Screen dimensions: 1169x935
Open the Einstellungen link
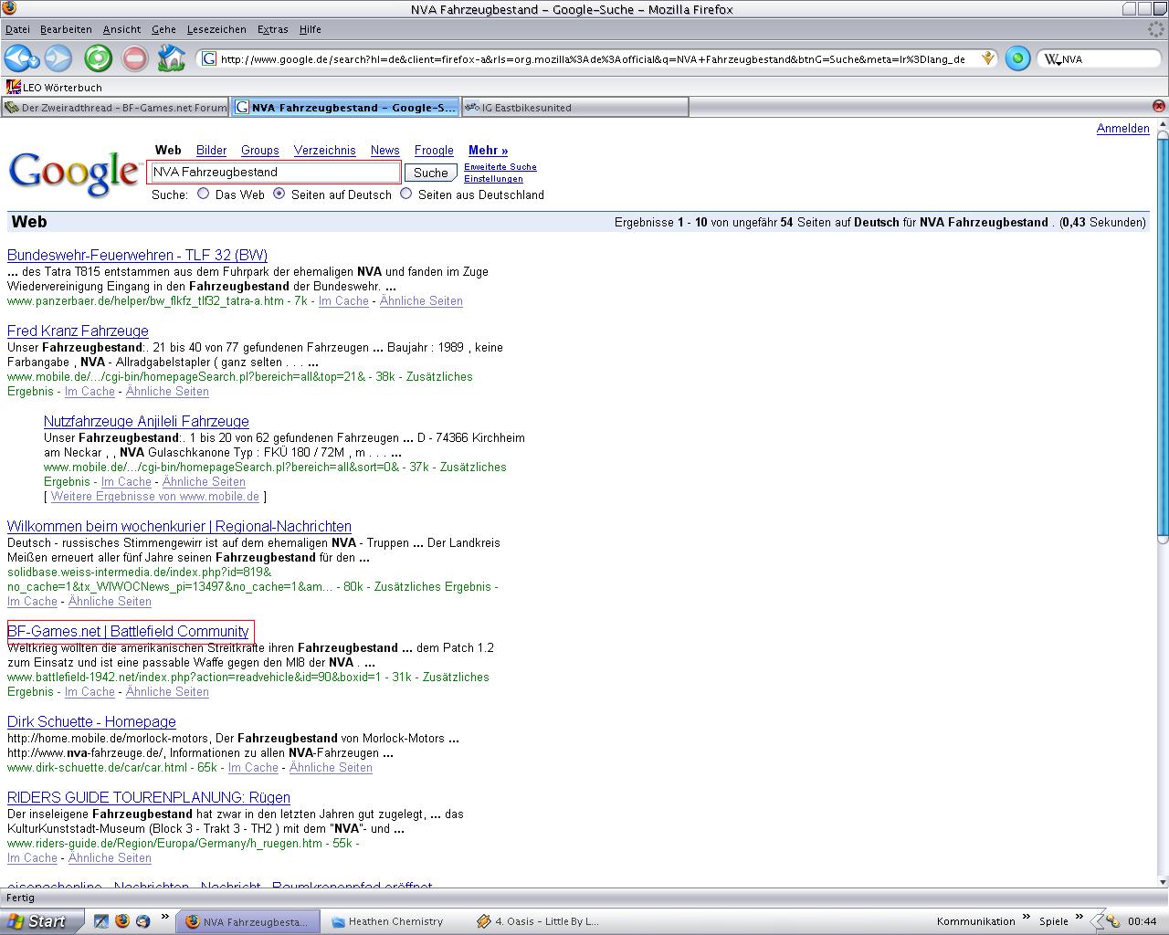tap(493, 179)
